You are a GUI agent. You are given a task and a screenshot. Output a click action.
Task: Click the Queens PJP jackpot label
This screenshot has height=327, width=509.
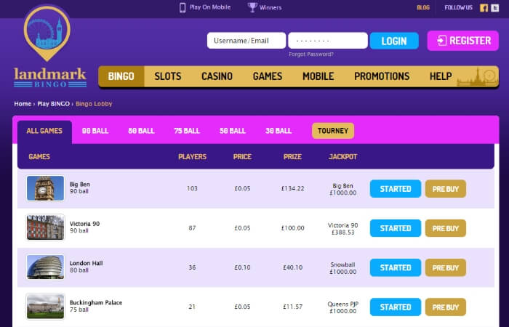tap(342, 304)
